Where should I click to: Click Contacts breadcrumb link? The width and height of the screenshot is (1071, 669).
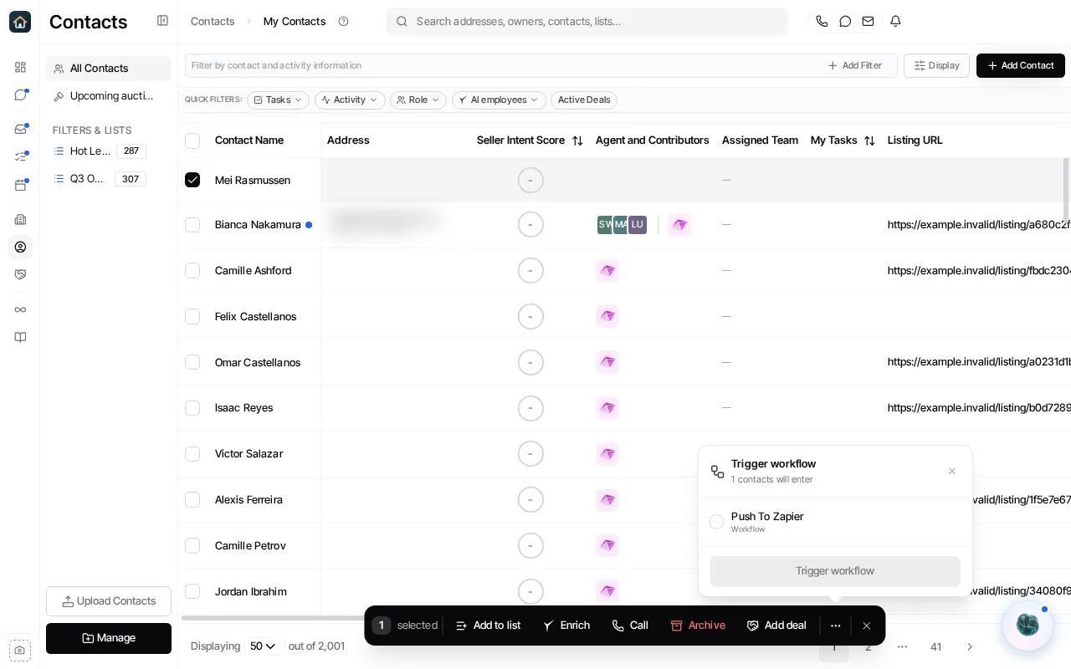tap(213, 22)
